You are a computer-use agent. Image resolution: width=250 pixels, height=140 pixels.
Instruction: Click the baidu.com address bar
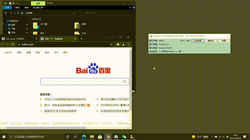coord(64,44)
